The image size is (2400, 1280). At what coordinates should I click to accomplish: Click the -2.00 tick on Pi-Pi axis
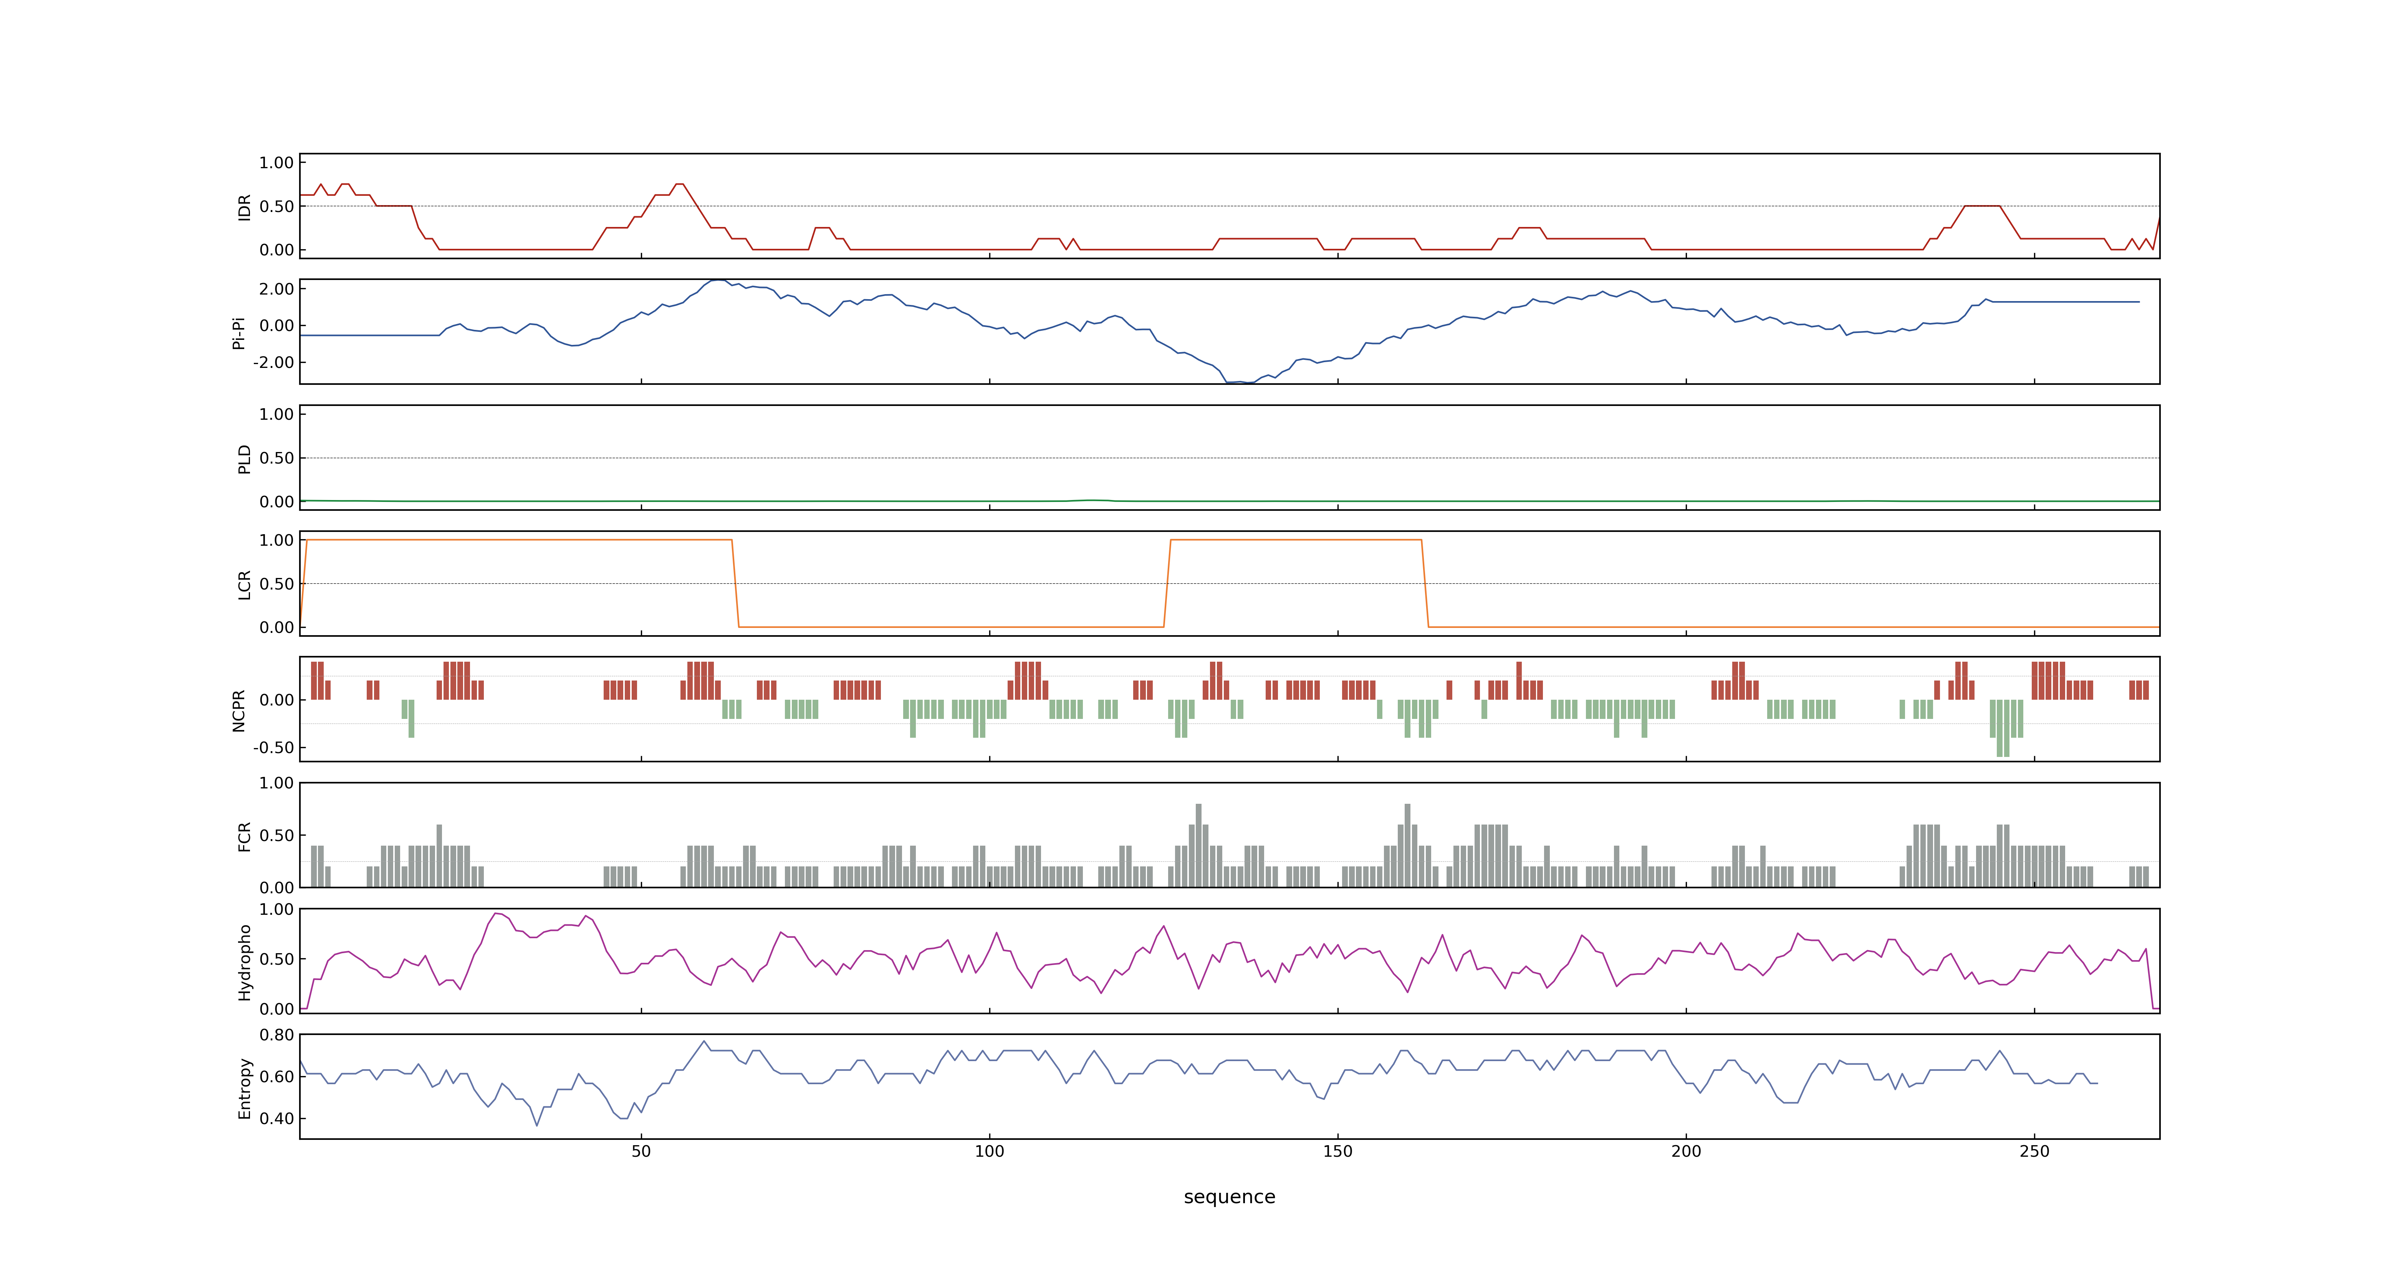point(273,363)
